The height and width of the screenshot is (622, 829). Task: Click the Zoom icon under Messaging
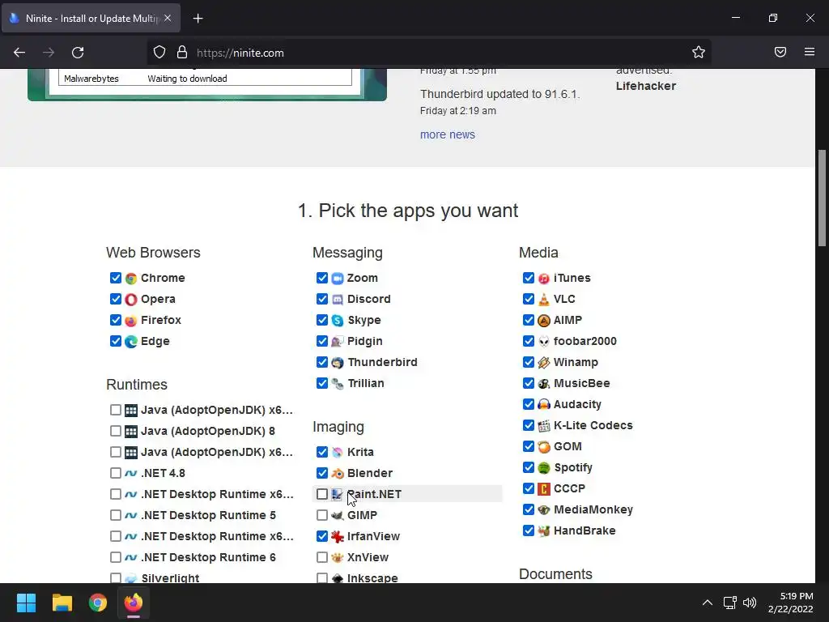click(338, 279)
